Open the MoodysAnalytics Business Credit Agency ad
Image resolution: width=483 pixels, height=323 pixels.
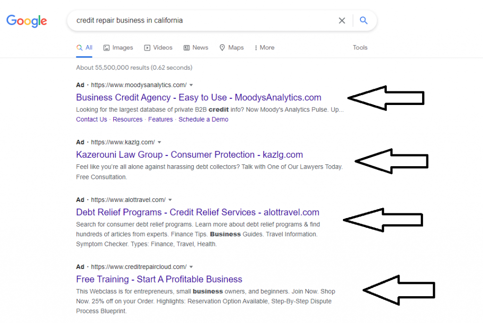pos(198,97)
